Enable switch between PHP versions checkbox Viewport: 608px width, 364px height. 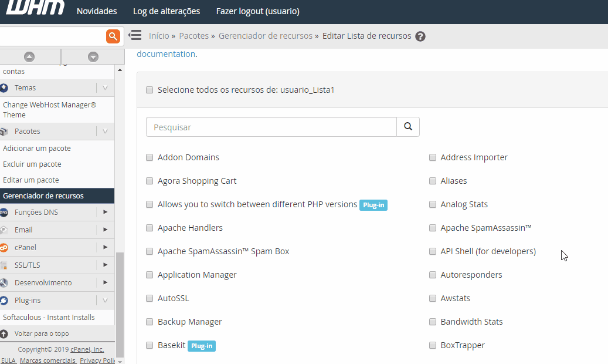[x=150, y=204]
